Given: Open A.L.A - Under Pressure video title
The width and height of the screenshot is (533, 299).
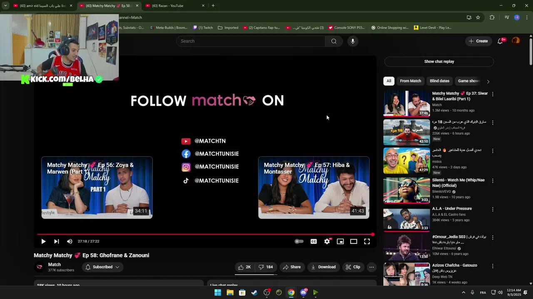Looking at the screenshot, I should tap(452, 208).
